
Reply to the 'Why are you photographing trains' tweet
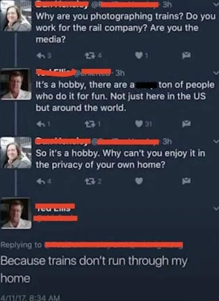pos(40,56)
